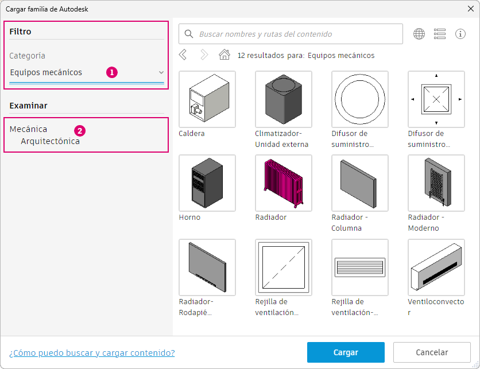Select the Horno family thumbnail

tap(207, 183)
